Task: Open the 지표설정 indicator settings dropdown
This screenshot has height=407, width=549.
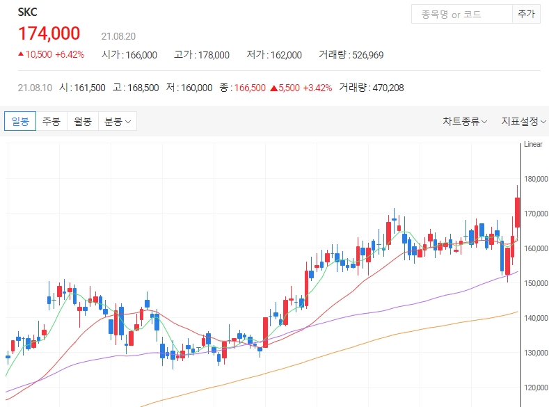Action: pos(523,122)
